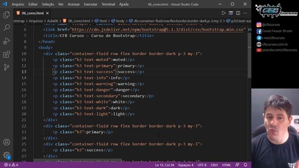Viewport: 299px width, 168px height.
Task: Open the bootstrap.min.css CDN link
Action: (157, 29)
